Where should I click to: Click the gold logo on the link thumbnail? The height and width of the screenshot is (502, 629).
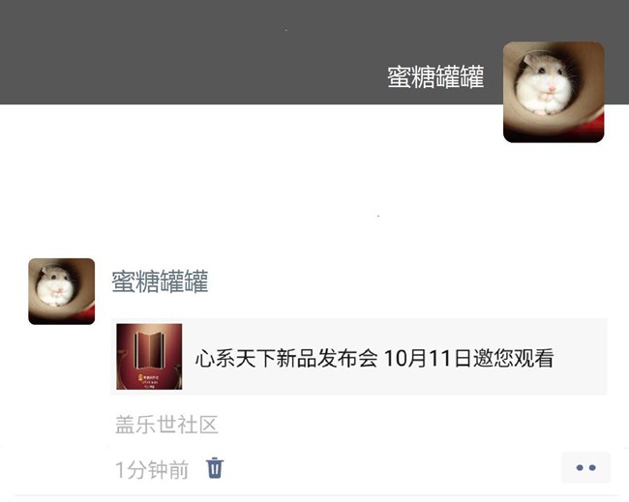(141, 377)
